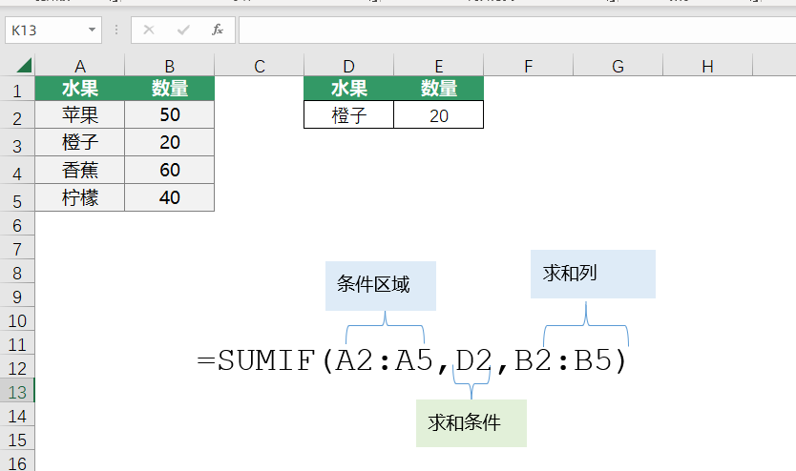Select column B header

170,66
